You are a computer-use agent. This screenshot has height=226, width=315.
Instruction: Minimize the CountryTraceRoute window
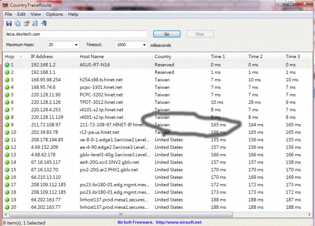[281, 3]
